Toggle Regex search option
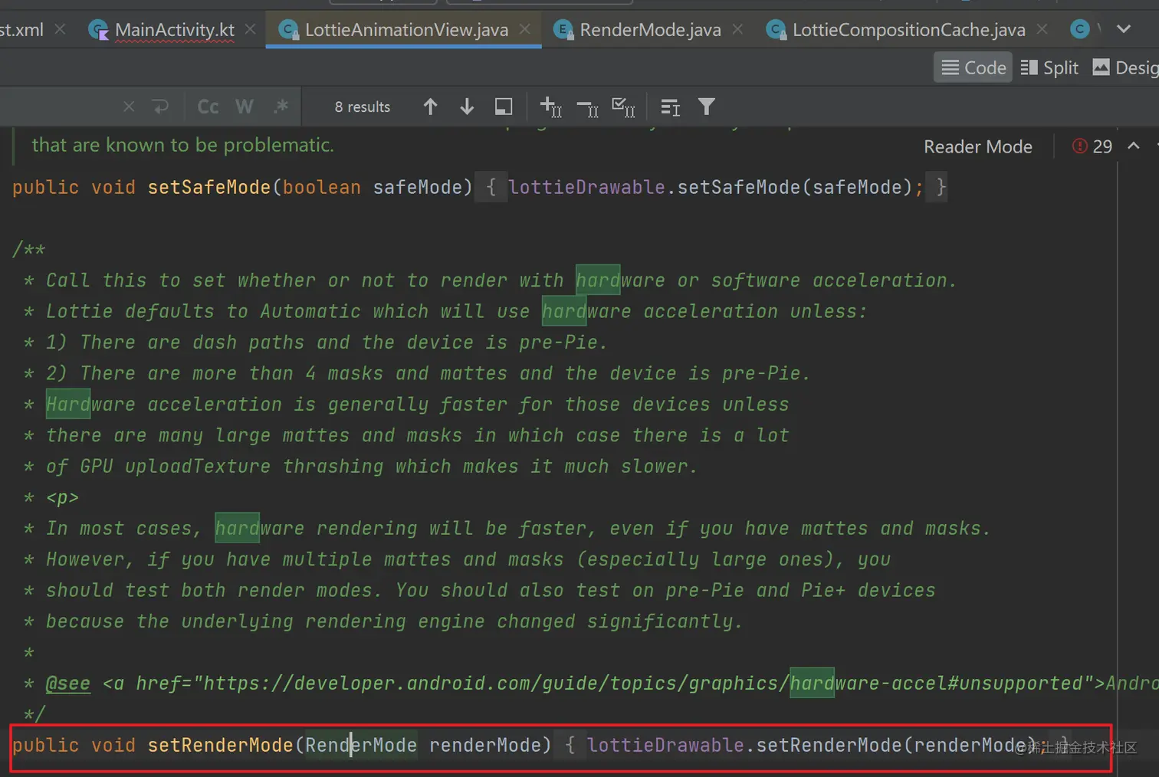Viewport: 1159px width, 777px height. coord(281,107)
